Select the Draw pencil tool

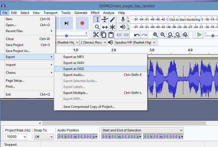click(112, 20)
